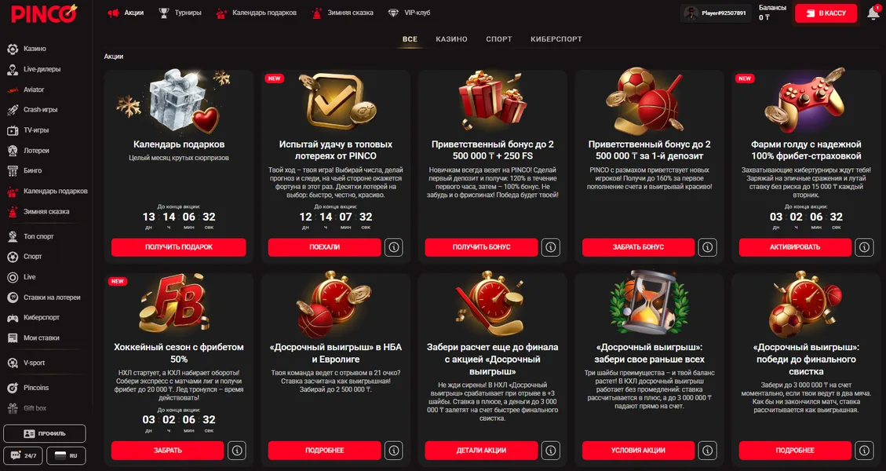Select the Киберспорт filter tab

coord(556,39)
